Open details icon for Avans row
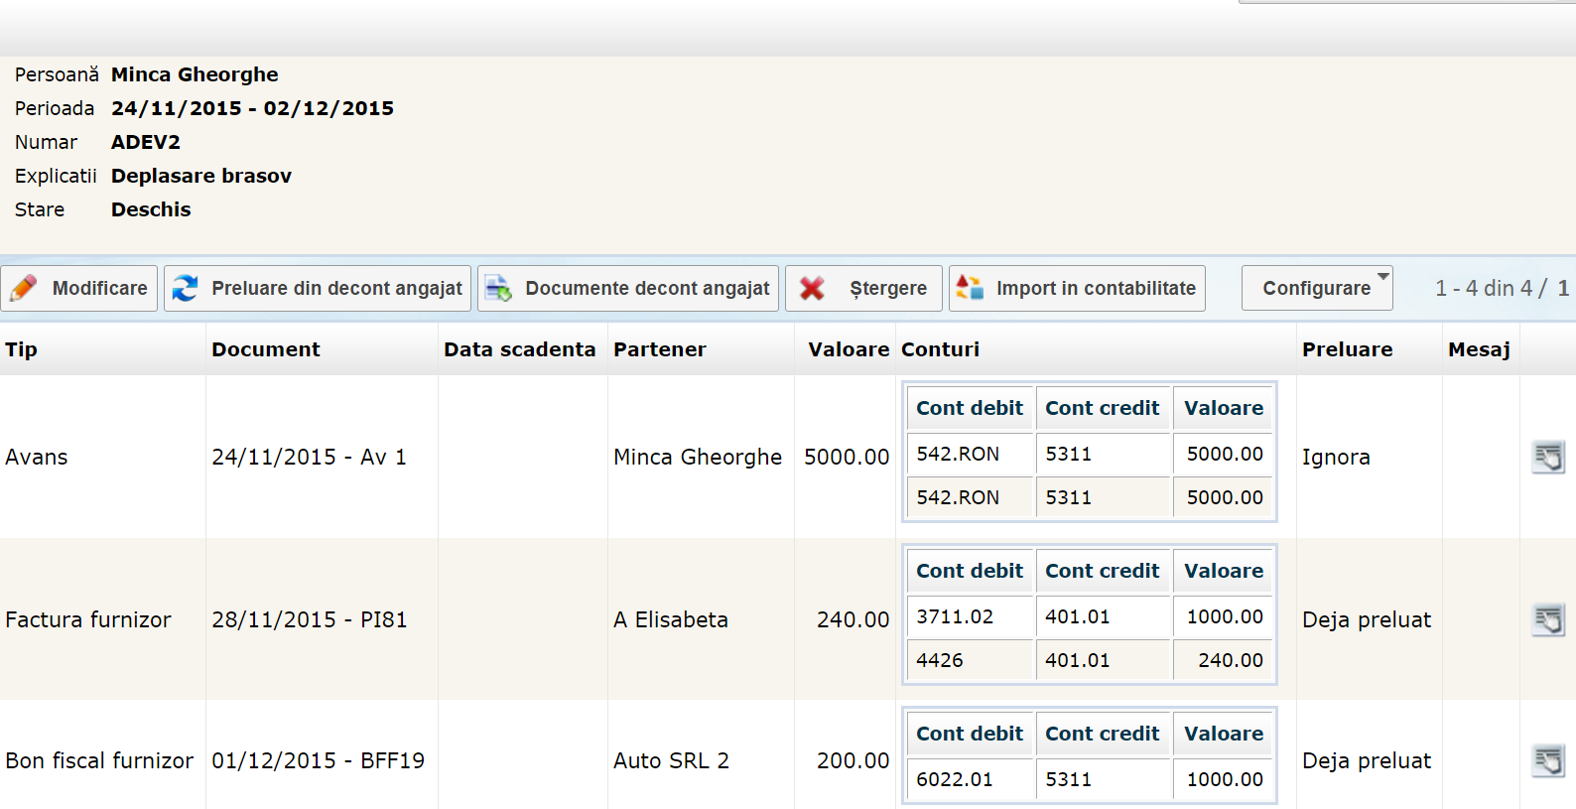This screenshot has width=1576, height=809. point(1547,457)
